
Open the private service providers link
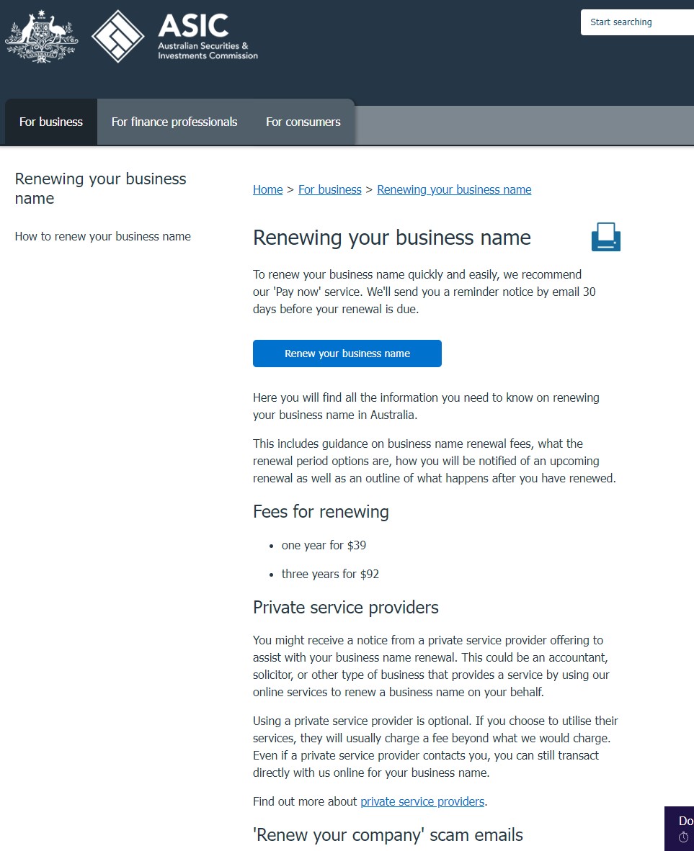click(x=422, y=801)
